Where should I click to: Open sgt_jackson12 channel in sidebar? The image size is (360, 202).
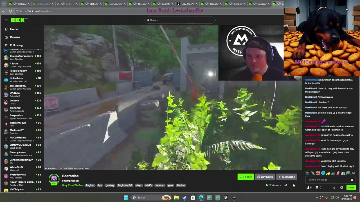coord(22,87)
